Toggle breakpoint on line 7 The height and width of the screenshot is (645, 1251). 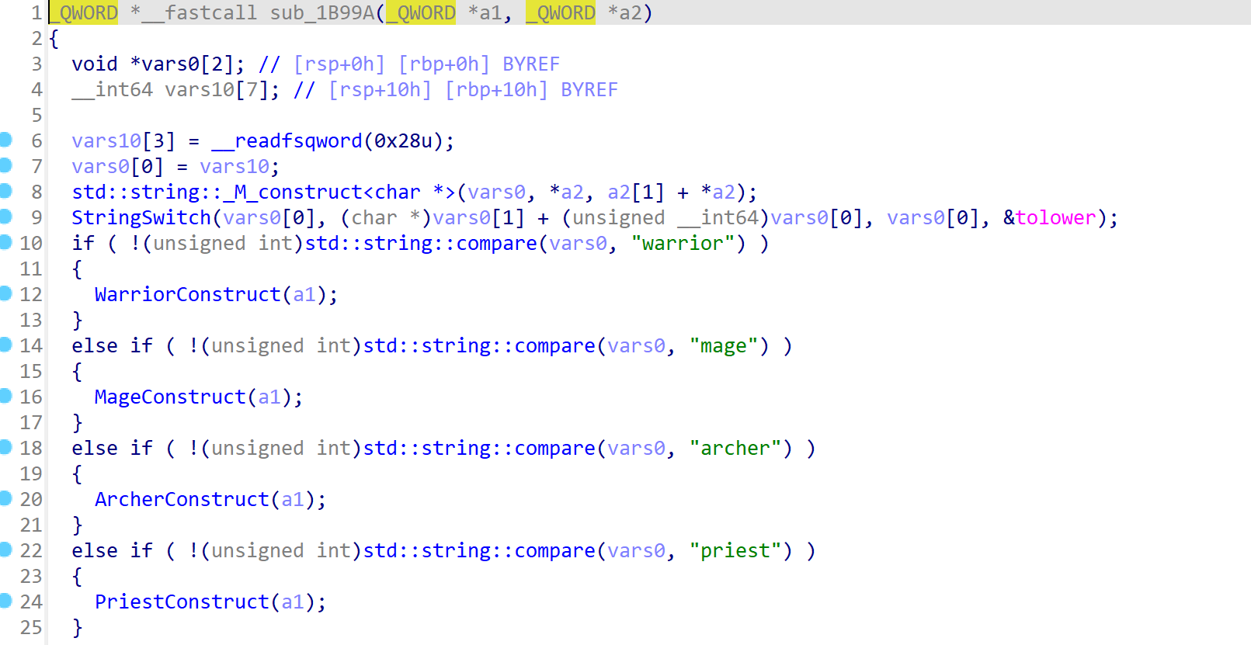click(x=5, y=165)
